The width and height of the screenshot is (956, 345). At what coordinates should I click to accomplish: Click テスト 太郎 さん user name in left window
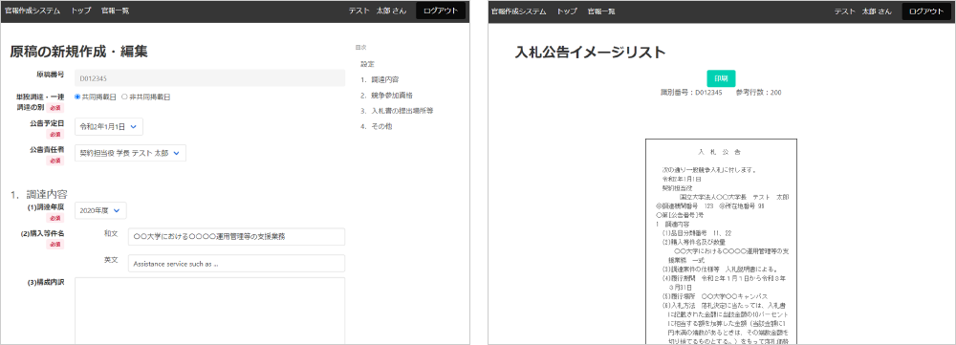coord(377,11)
